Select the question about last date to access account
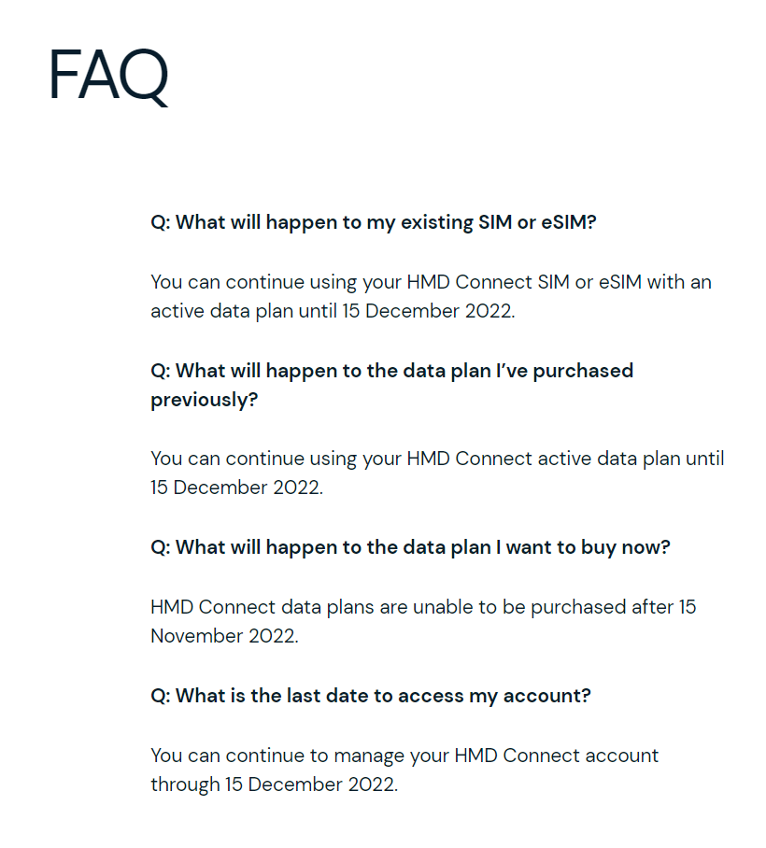This screenshot has width=766, height=848. [x=371, y=696]
